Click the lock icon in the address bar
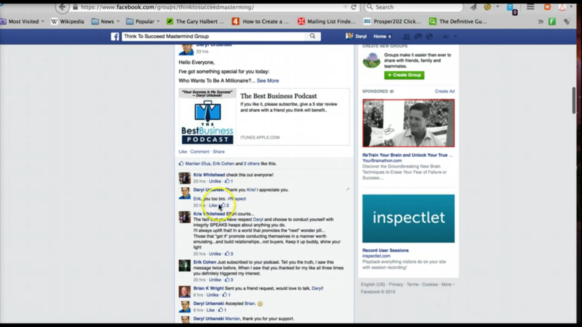The width and height of the screenshot is (582, 327). (75, 7)
